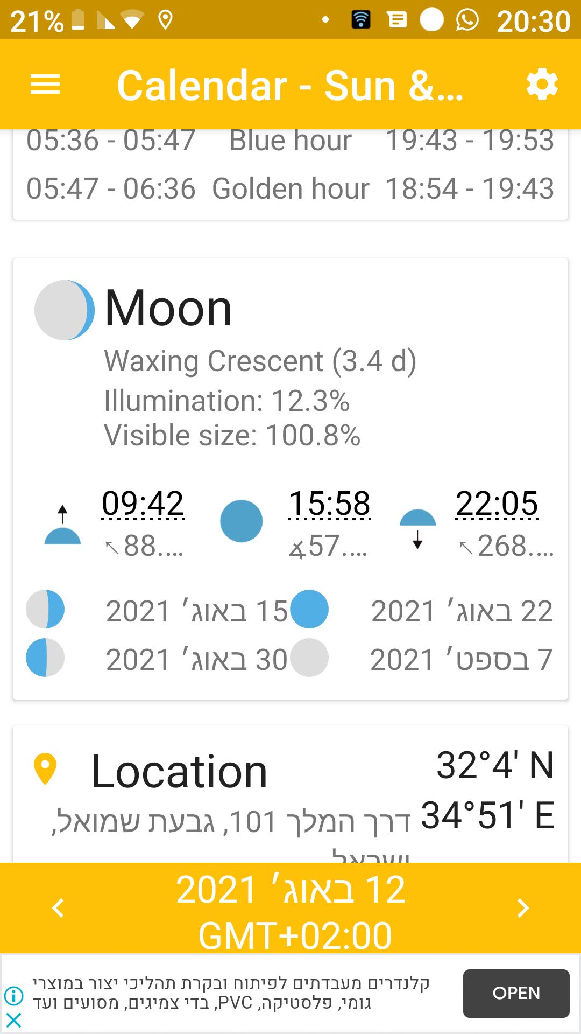This screenshot has height=1034, width=581.
Task: Tap the moonset time 22:05
Action: click(497, 504)
